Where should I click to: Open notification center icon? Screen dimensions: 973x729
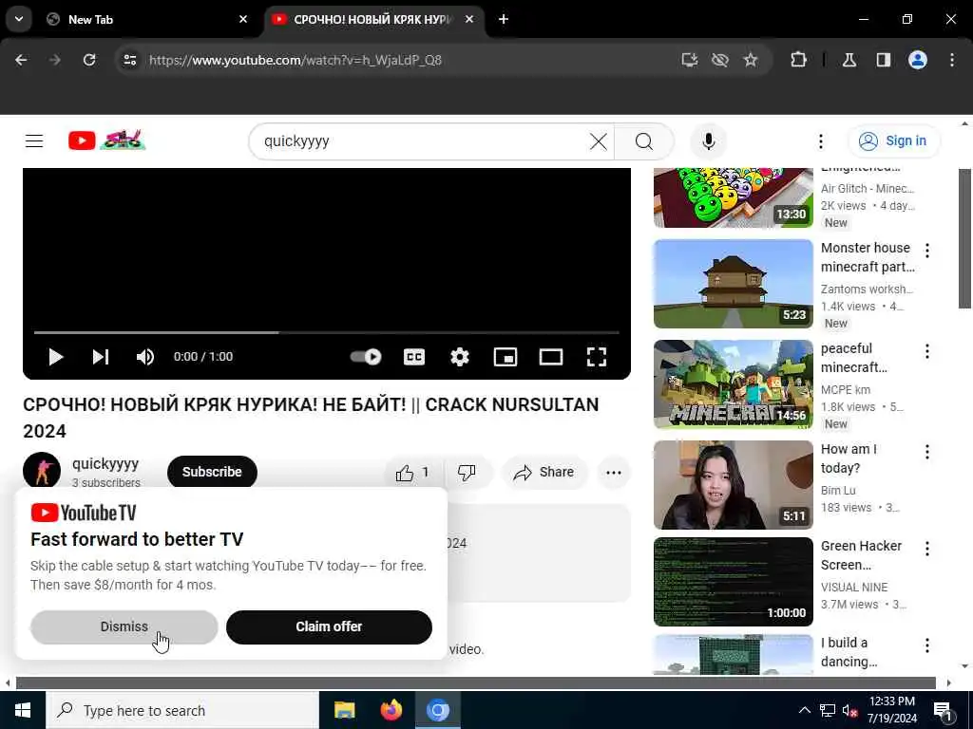pyautogui.click(x=943, y=711)
